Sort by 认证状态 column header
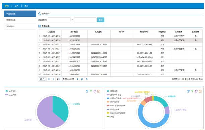Image resolution: width=205 pixels, height=130 pixels. tap(162, 32)
